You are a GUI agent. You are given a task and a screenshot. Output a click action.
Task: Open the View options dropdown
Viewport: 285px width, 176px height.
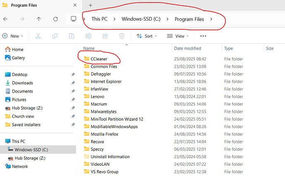click(178, 36)
